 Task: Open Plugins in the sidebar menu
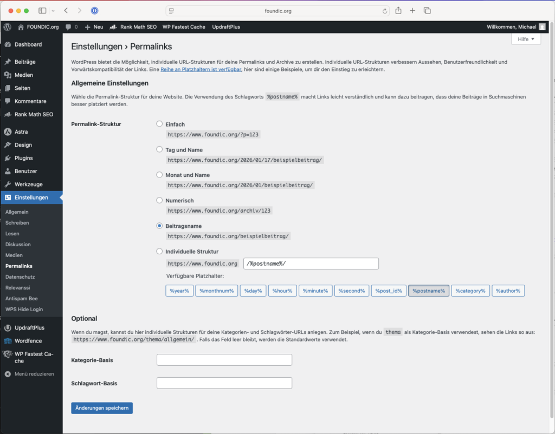[24, 158]
